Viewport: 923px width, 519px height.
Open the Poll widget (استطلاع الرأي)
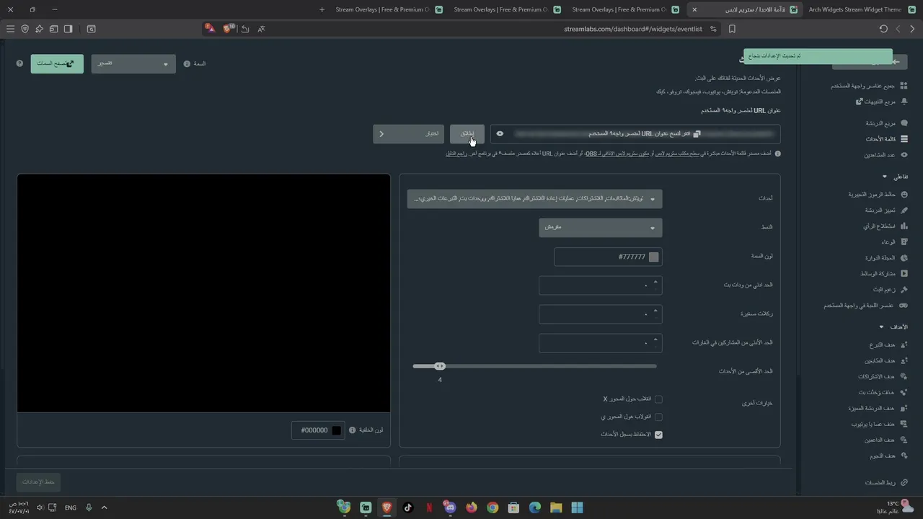886,226
